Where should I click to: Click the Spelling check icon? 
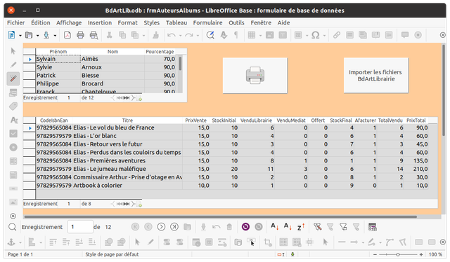tap(224, 35)
